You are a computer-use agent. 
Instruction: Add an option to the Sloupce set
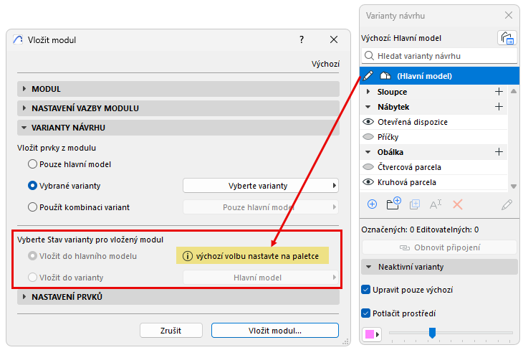point(499,92)
